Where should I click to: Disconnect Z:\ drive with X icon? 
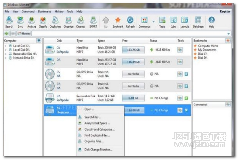(x=186, y=110)
